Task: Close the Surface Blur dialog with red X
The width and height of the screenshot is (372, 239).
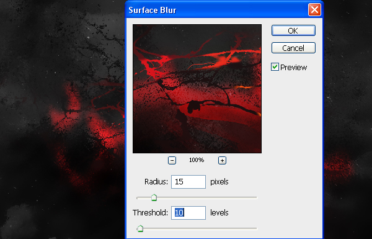Action: click(314, 10)
